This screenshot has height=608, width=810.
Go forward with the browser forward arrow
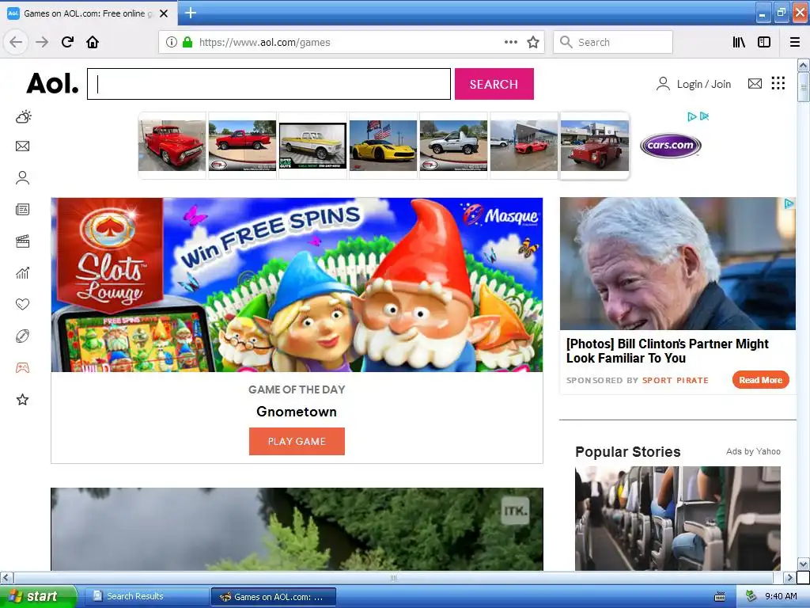coord(42,42)
